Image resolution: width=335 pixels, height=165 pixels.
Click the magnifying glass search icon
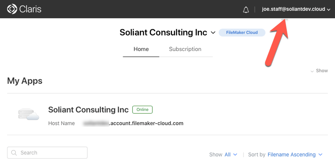14,153
